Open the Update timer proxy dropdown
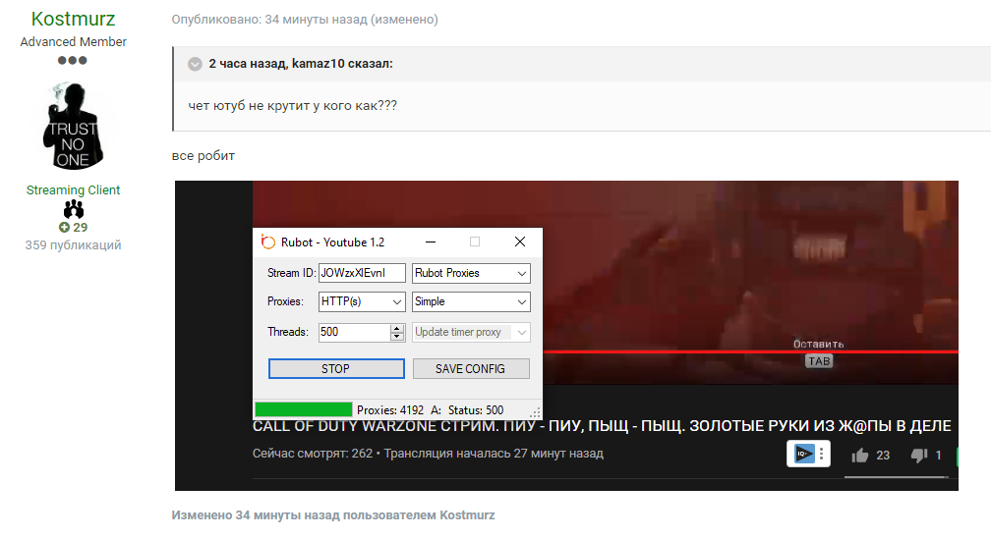 click(470, 332)
